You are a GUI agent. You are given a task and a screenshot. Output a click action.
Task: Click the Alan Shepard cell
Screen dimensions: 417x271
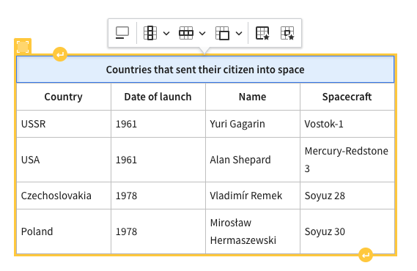pos(253,160)
